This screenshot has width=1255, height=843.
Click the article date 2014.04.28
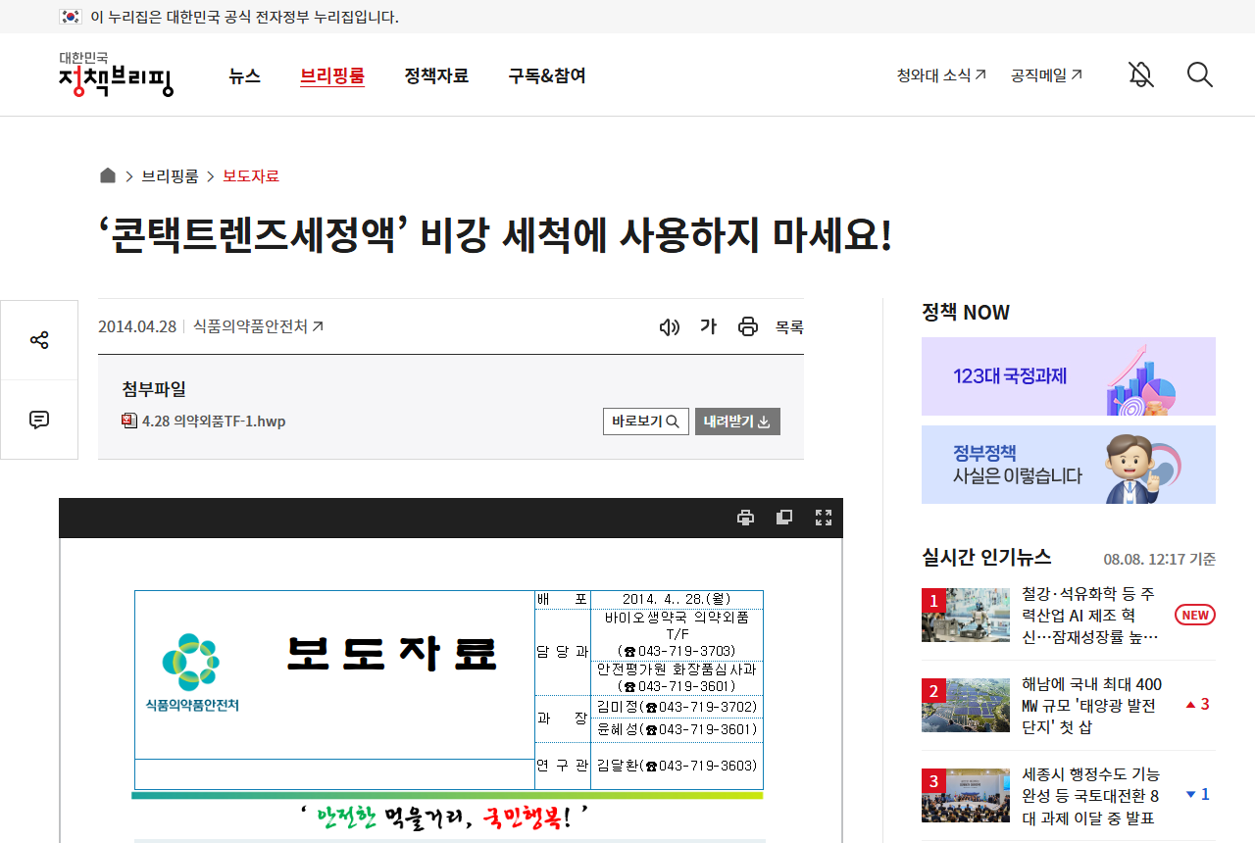(137, 326)
